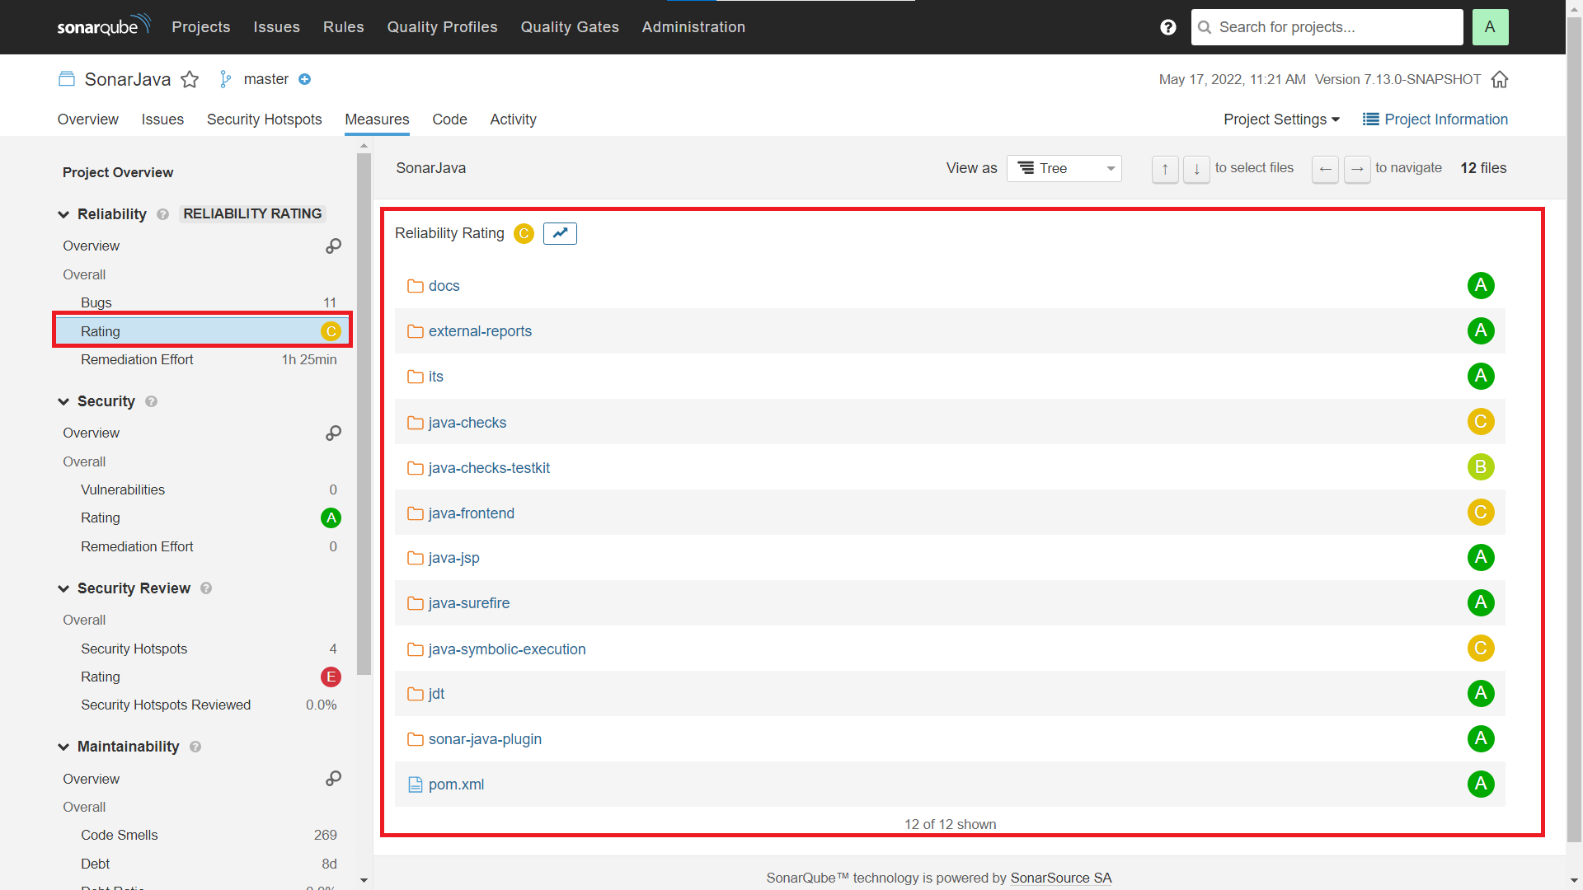Select the SonarJava breadcrumb in measures

click(430, 168)
